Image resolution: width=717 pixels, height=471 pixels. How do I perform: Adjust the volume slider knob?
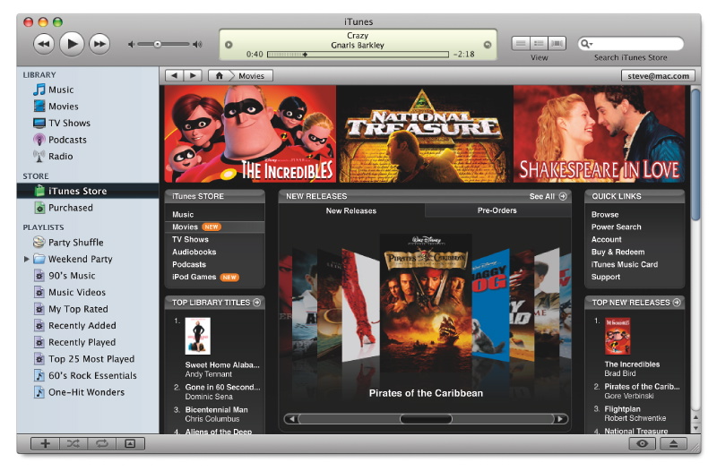tap(158, 44)
